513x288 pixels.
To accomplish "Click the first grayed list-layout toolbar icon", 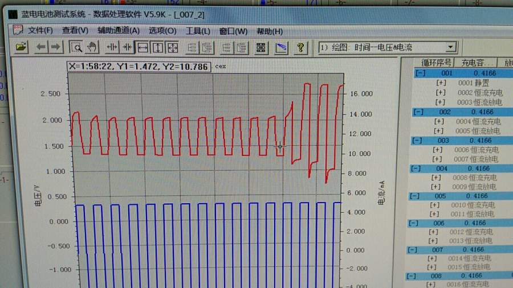I will point(192,48).
